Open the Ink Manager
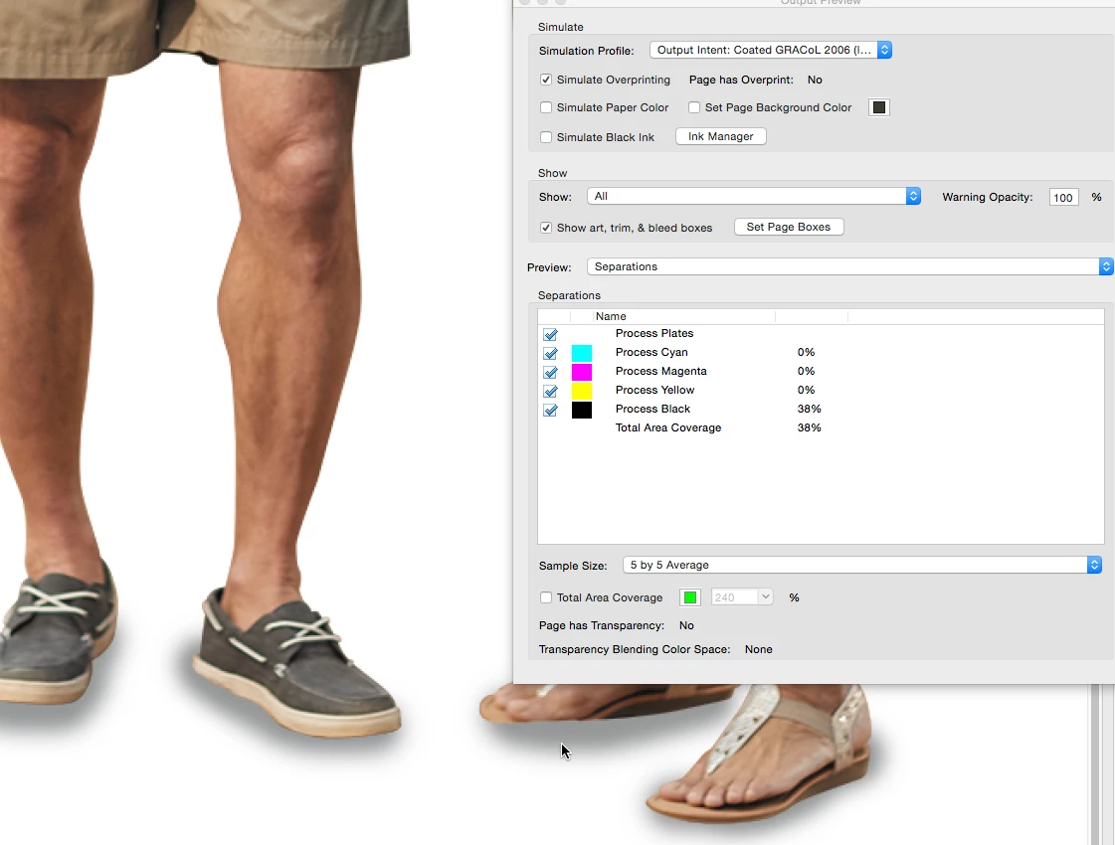 (x=720, y=136)
